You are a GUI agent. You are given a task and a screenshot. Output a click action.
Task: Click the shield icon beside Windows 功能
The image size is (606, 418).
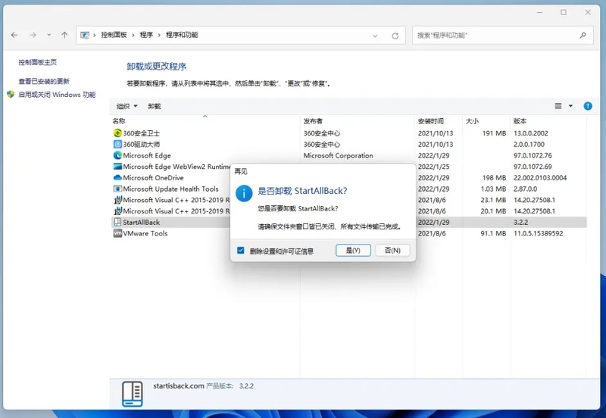point(11,94)
